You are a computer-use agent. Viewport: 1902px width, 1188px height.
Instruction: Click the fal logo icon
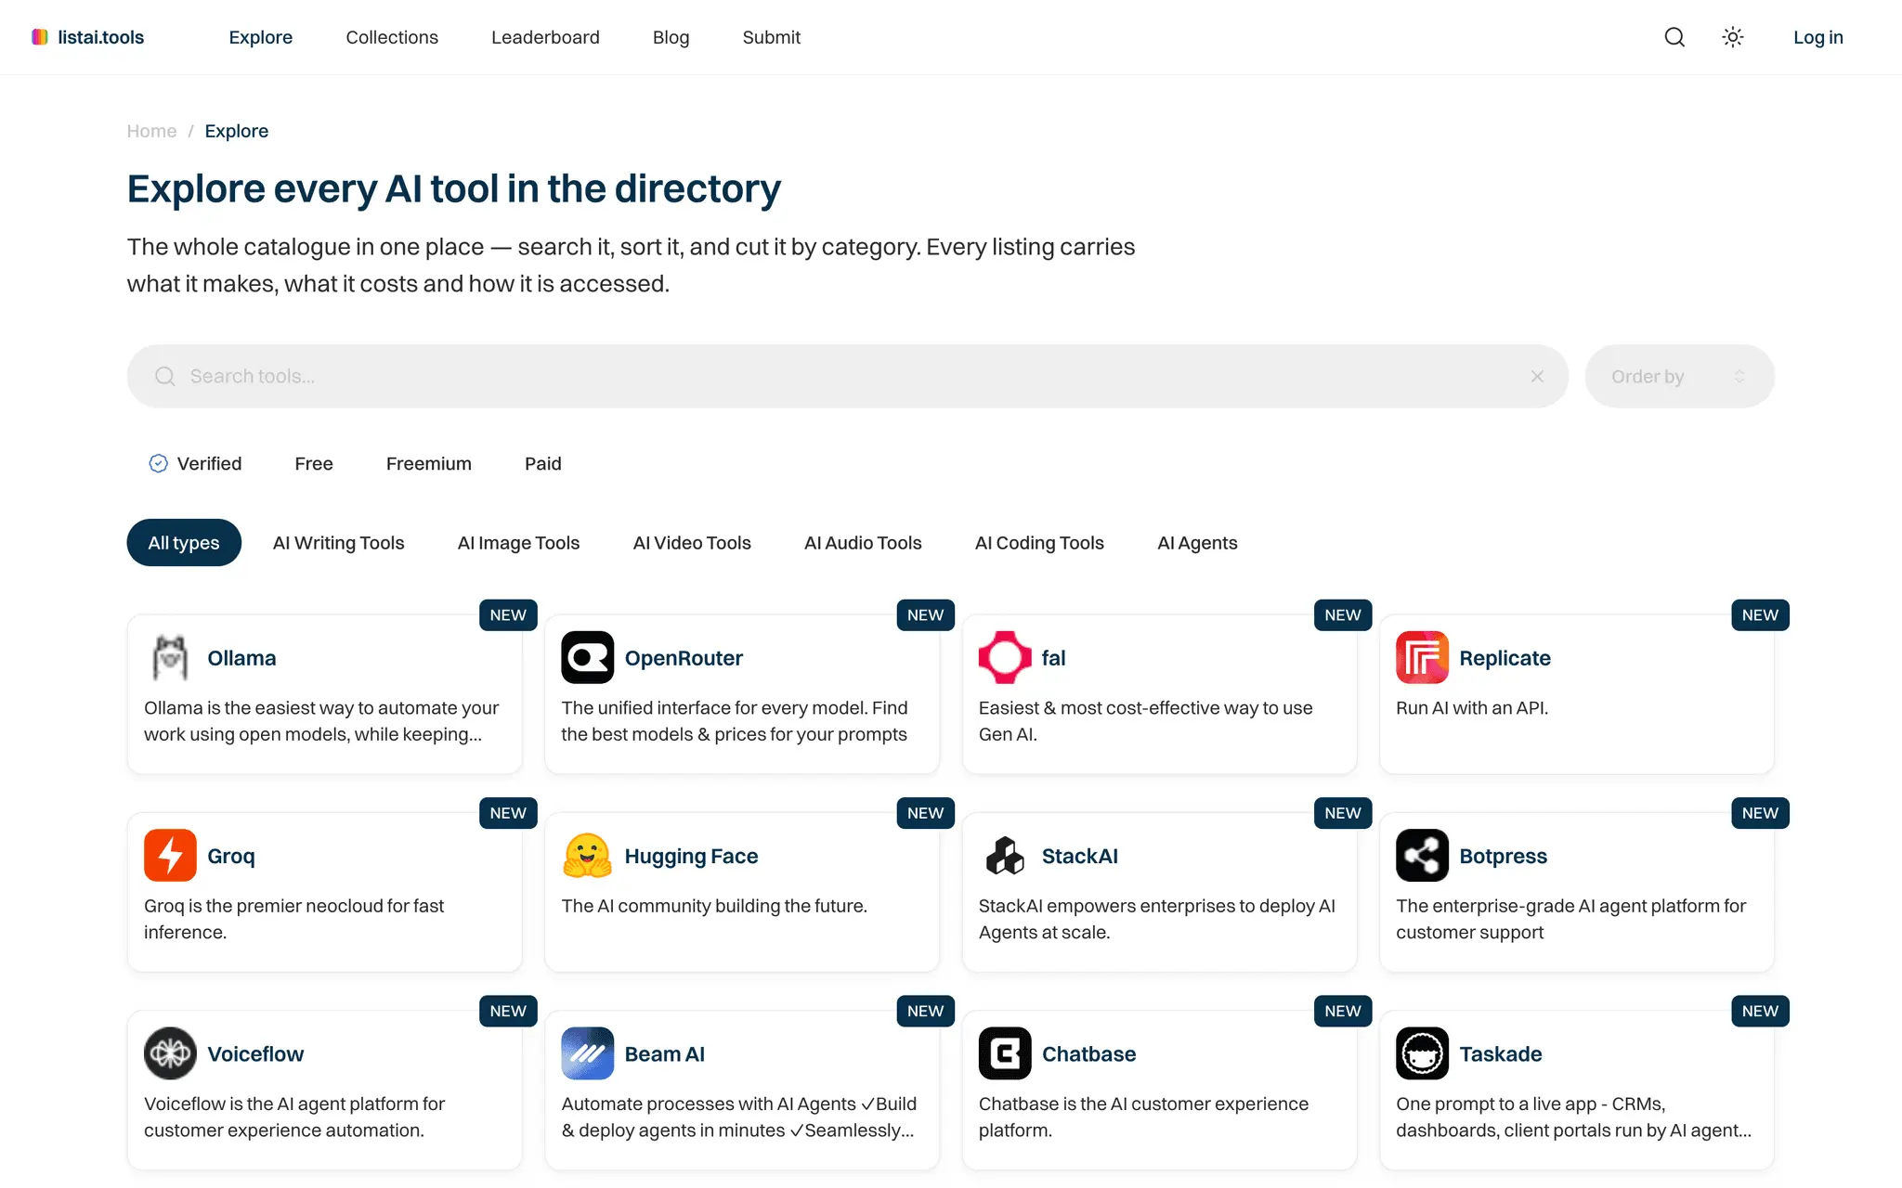tap(1005, 657)
